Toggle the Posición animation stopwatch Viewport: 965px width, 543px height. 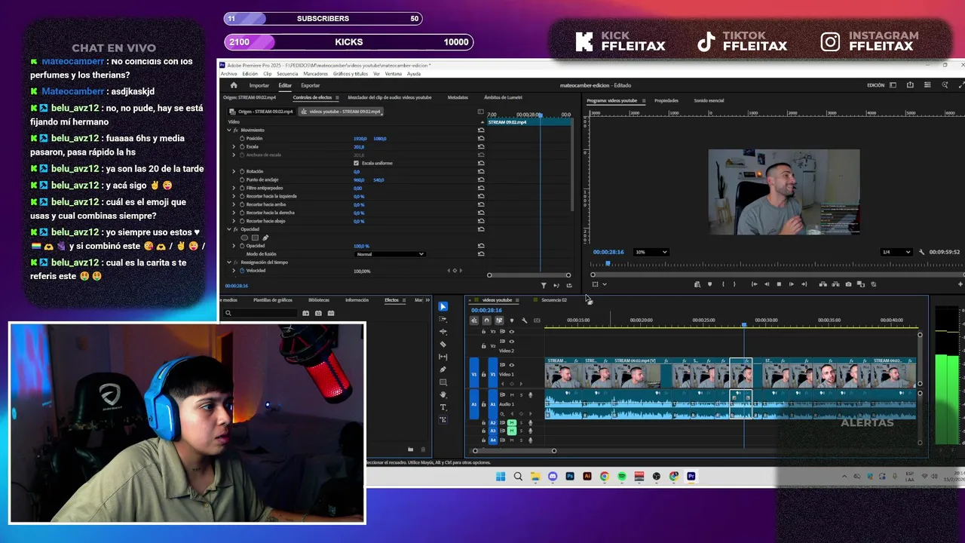242,139
